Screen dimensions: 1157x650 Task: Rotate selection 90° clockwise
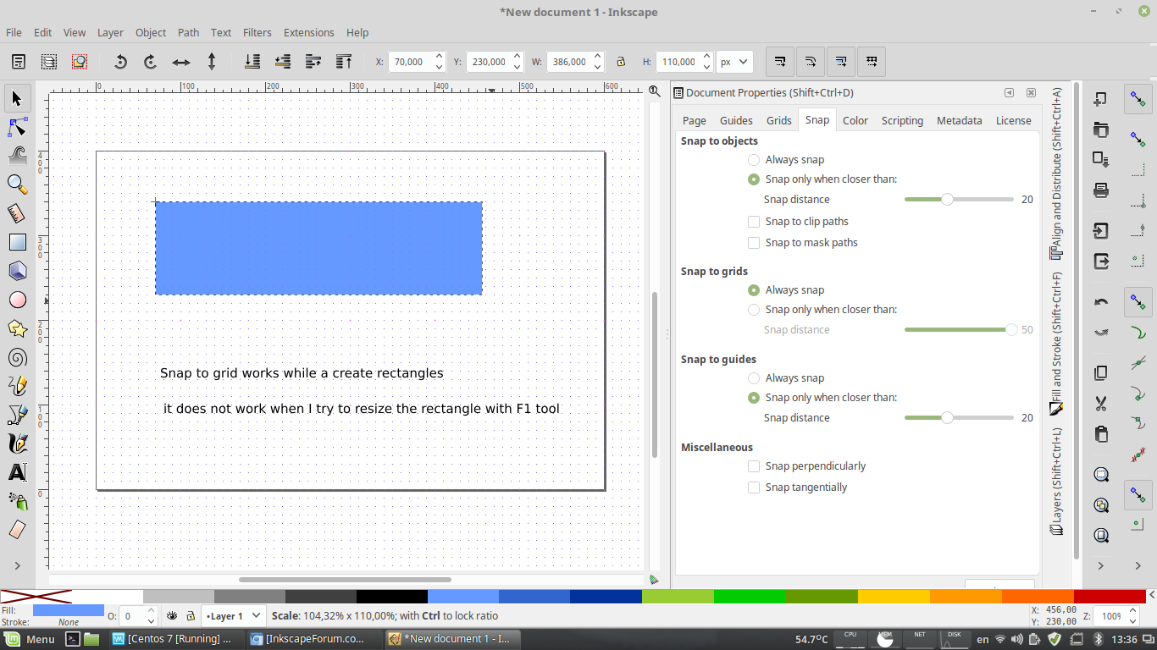point(151,62)
